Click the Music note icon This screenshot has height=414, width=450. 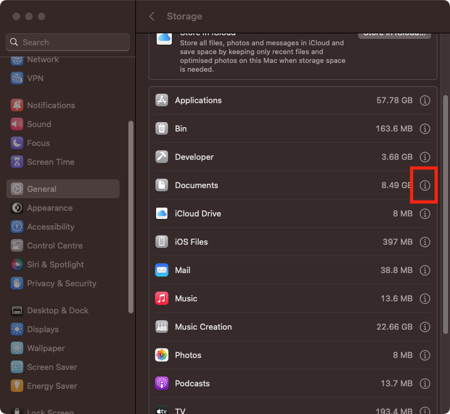coord(162,298)
